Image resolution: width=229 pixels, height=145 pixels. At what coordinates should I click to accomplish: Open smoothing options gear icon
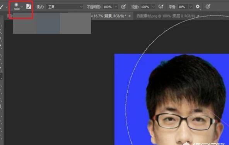(198, 7)
